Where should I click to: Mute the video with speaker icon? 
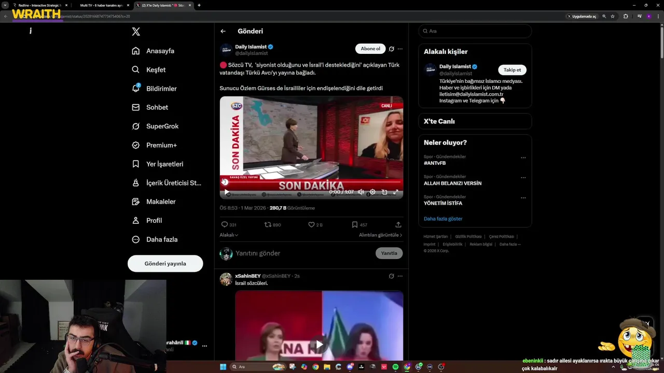click(361, 192)
